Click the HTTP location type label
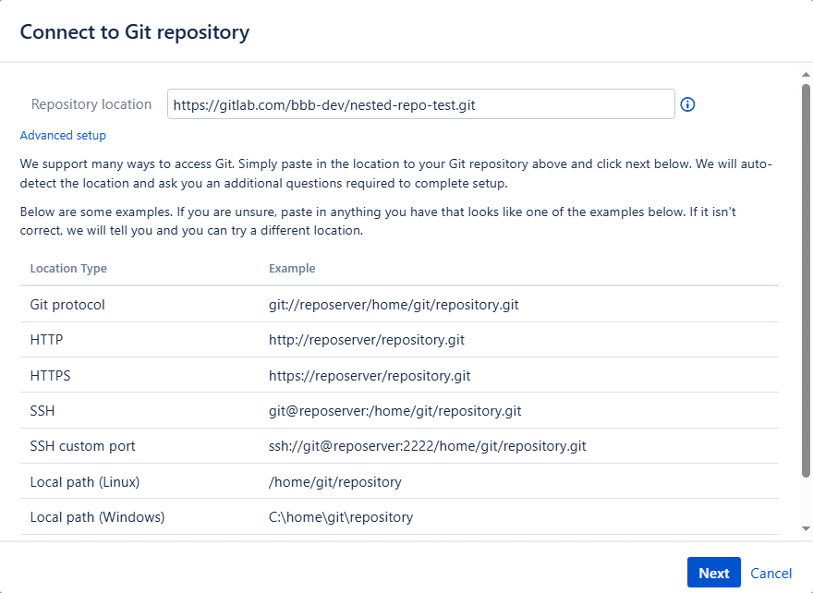 point(46,340)
